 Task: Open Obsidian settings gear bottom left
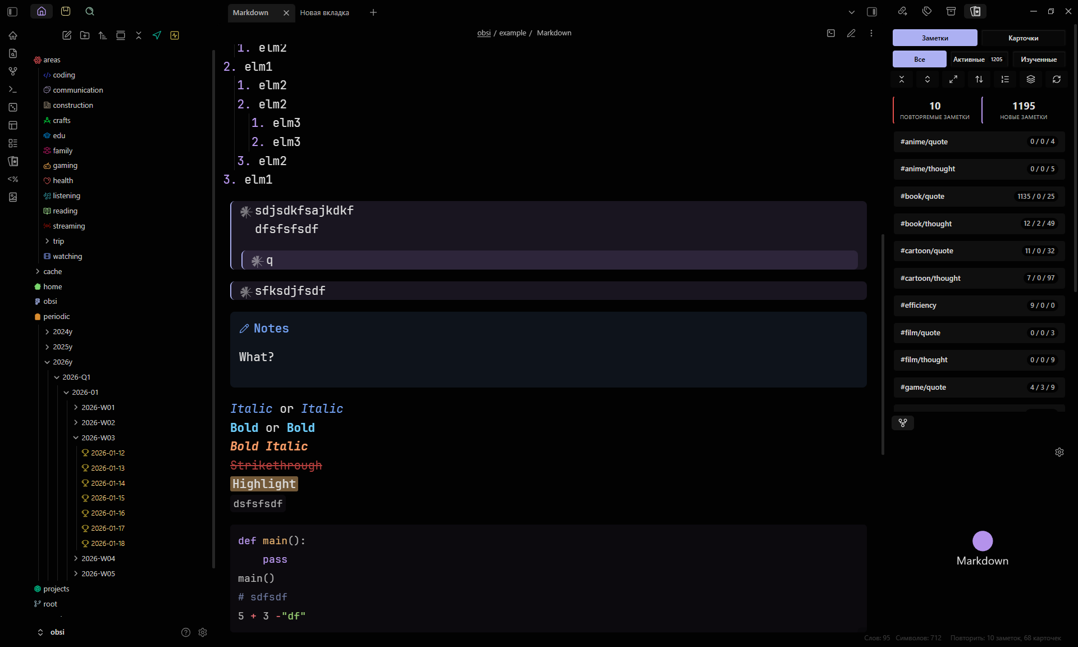click(x=203, y=632)
